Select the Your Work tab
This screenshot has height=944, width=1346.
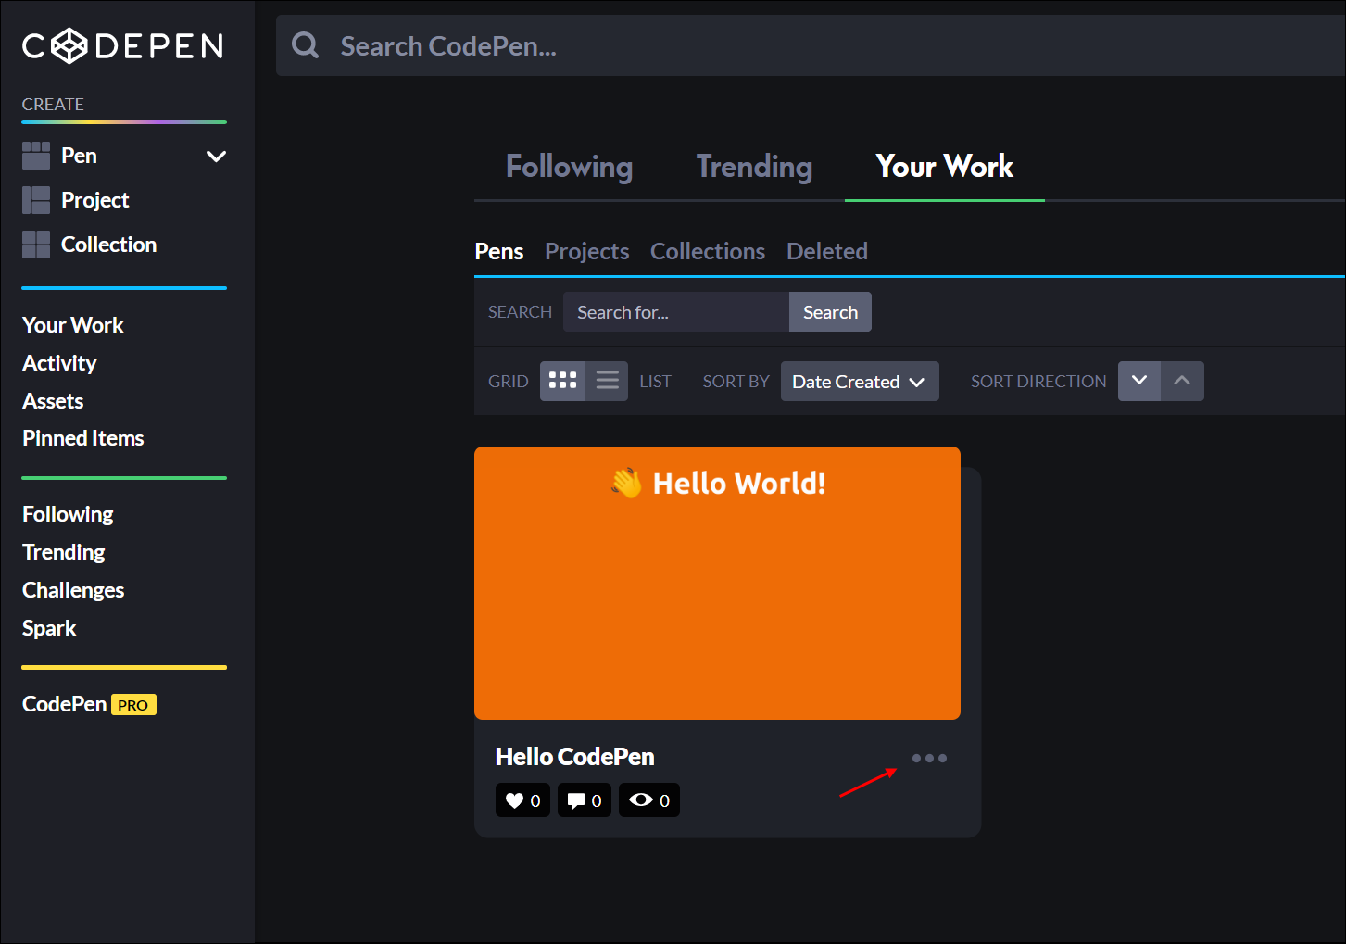[944, 167]
